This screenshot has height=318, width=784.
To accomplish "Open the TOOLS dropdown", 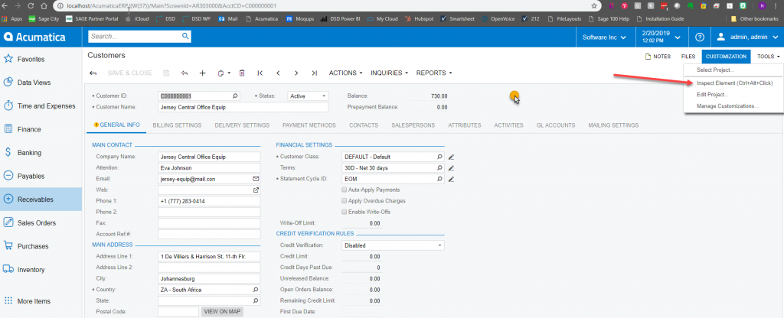I will (769, 57).
